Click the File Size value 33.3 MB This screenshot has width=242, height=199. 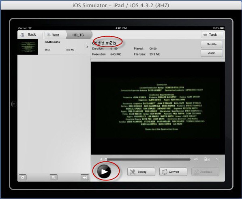tap(155, 54)
